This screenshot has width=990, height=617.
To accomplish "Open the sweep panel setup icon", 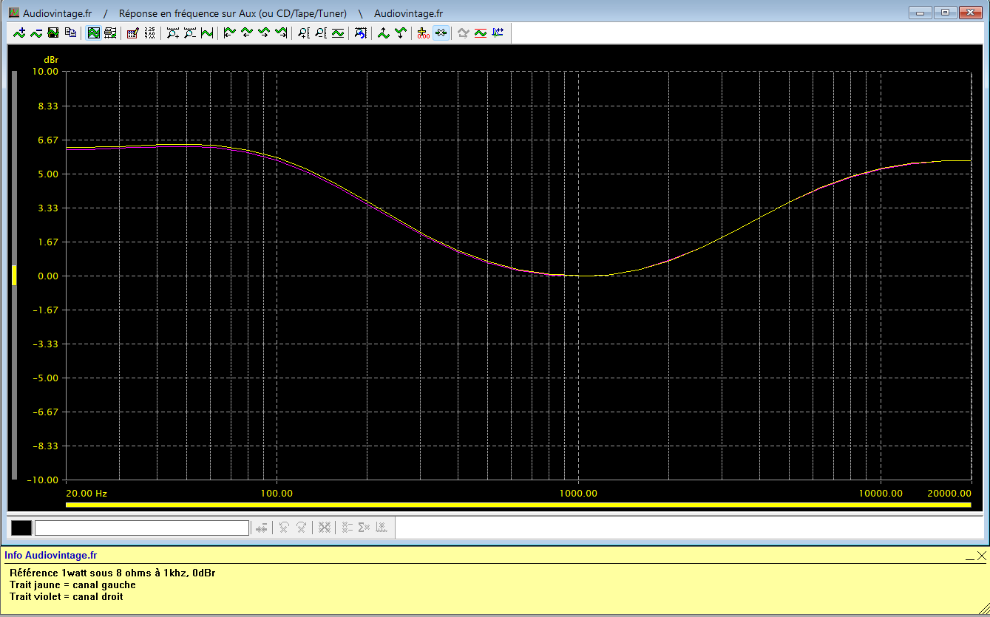I will (x=111, y=33).
